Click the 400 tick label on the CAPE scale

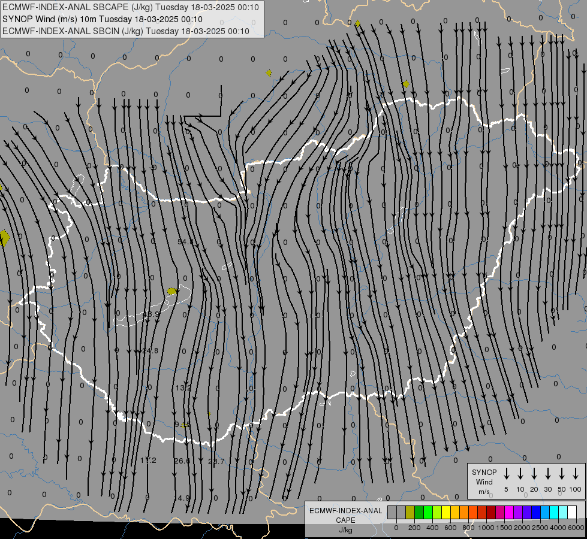[432, 528]
